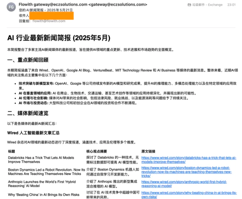Open the Databricks Wired article link
Screen dimensions: 242x199
point(188,160)
